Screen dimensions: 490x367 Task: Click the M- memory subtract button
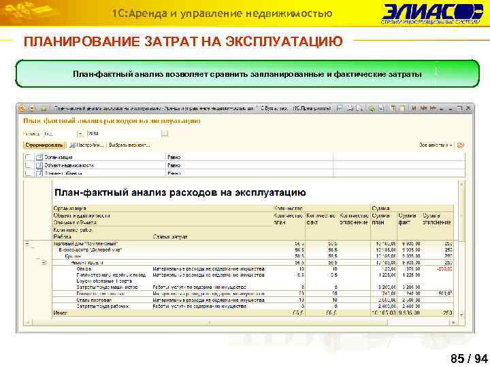(433, 108)
